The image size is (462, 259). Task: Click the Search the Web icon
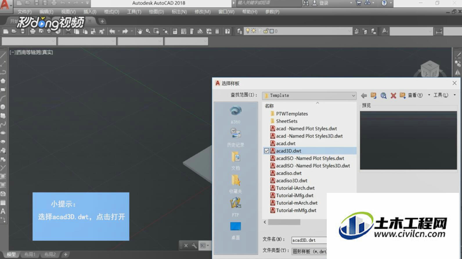(383, 95)
